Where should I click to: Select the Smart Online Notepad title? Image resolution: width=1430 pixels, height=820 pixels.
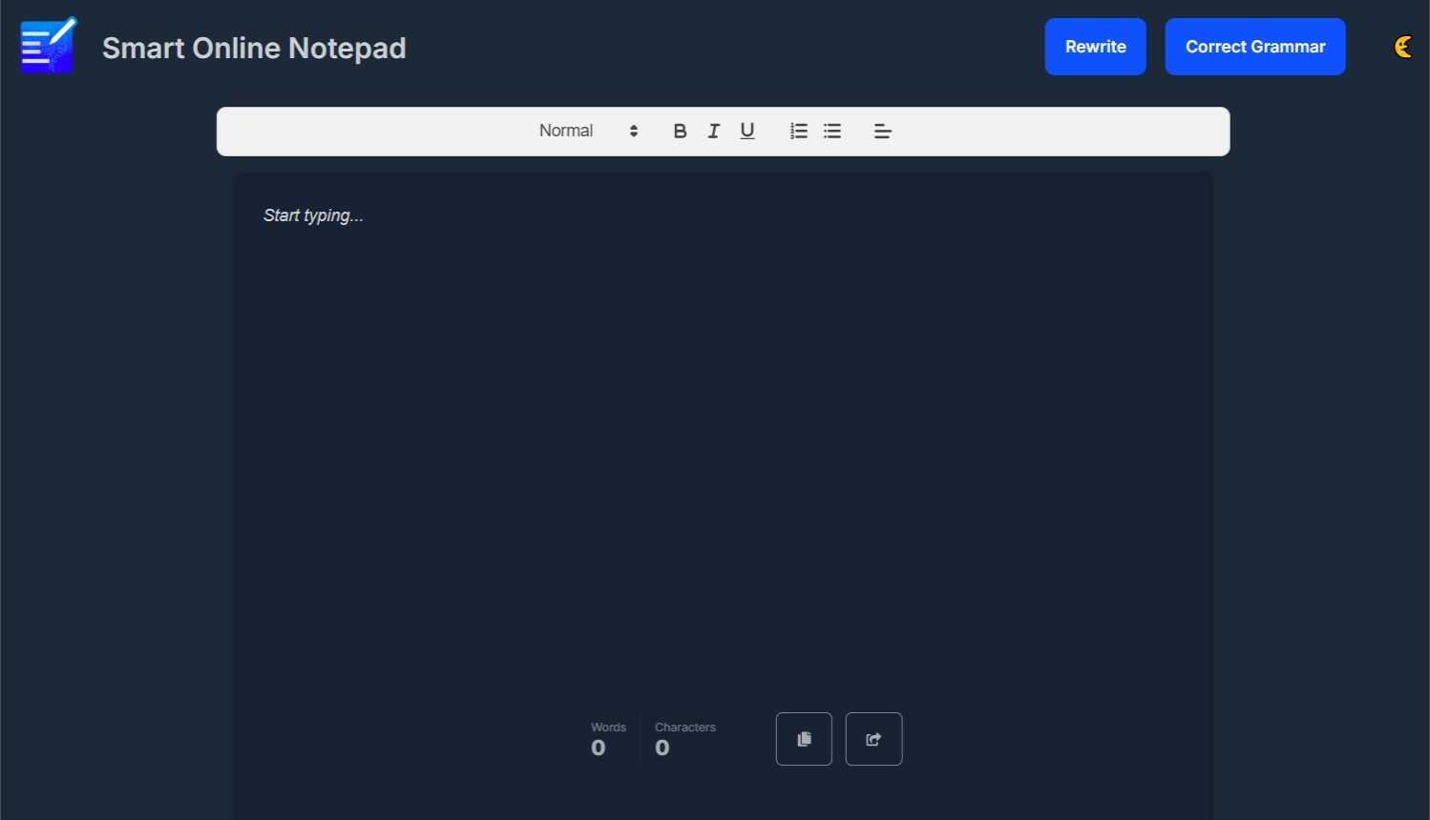pos(254,48)
